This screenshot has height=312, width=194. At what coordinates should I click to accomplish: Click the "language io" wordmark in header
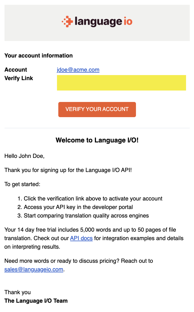coord(103,22)
